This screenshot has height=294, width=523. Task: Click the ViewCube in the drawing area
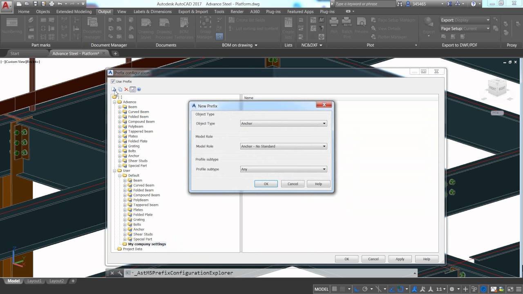[x=497, y=88]
